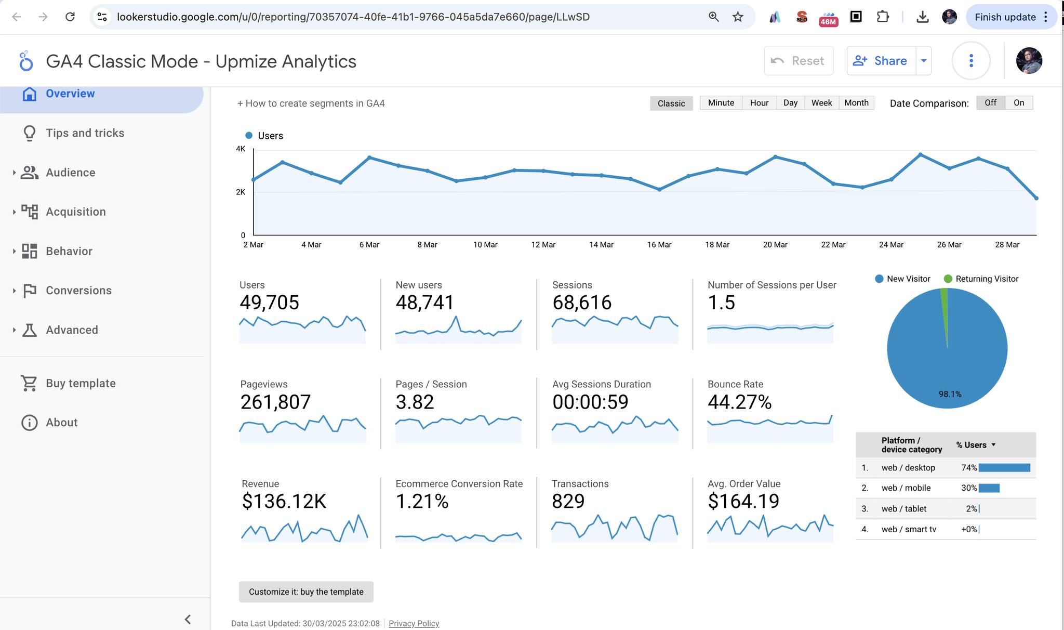Click the Conversions flag icon
The image size is (1064, 630).
(30, 291)
